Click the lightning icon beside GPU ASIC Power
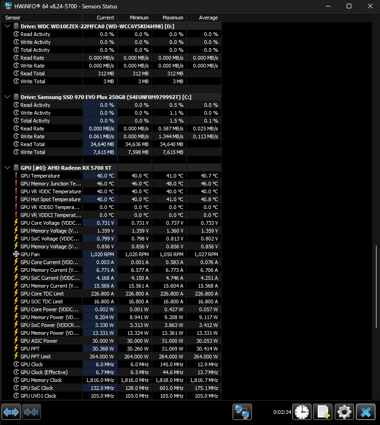Screen dimensions: 380x425 [x=16, y=341]
